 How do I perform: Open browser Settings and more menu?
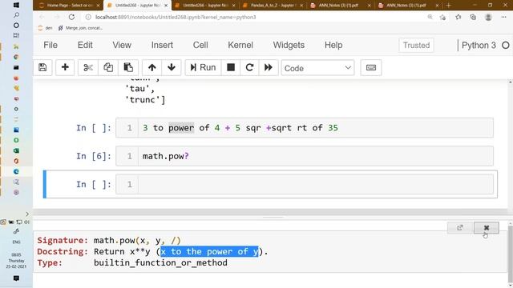[x=503, y=17]
